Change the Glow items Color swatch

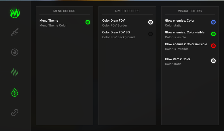click(213, 61)
